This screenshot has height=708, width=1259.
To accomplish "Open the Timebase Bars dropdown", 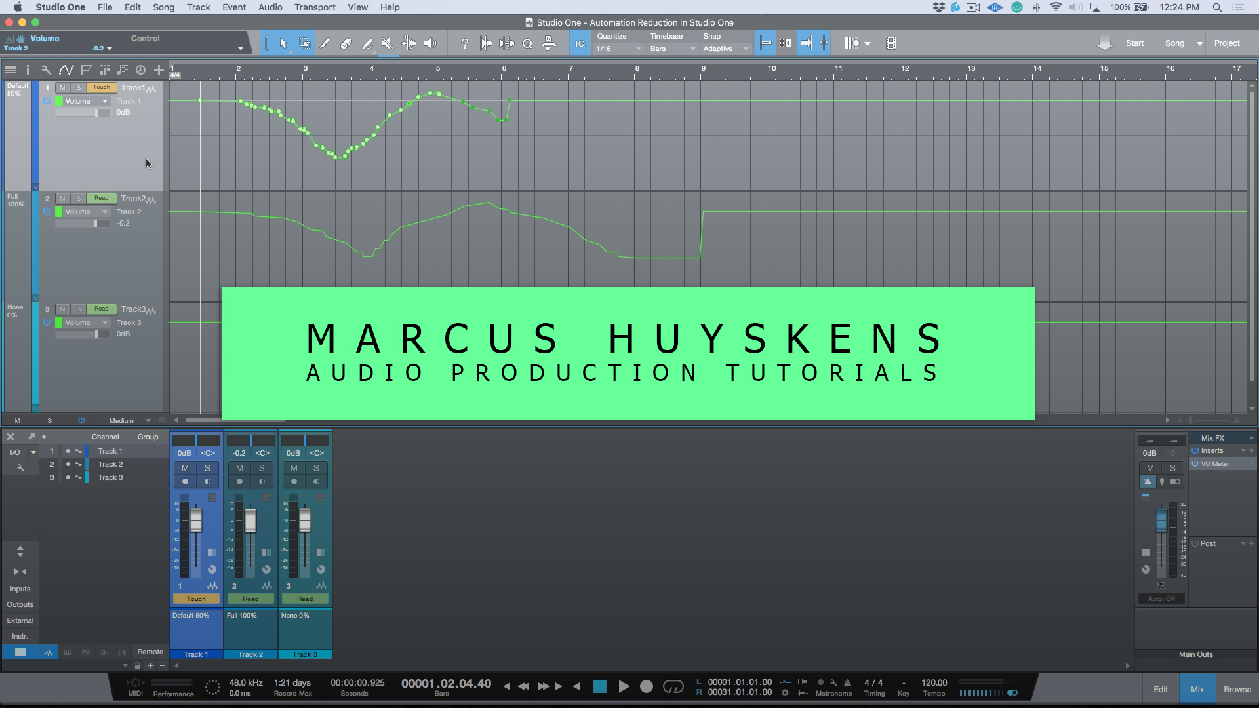I will pyautogui.click(x=672, y=49).
